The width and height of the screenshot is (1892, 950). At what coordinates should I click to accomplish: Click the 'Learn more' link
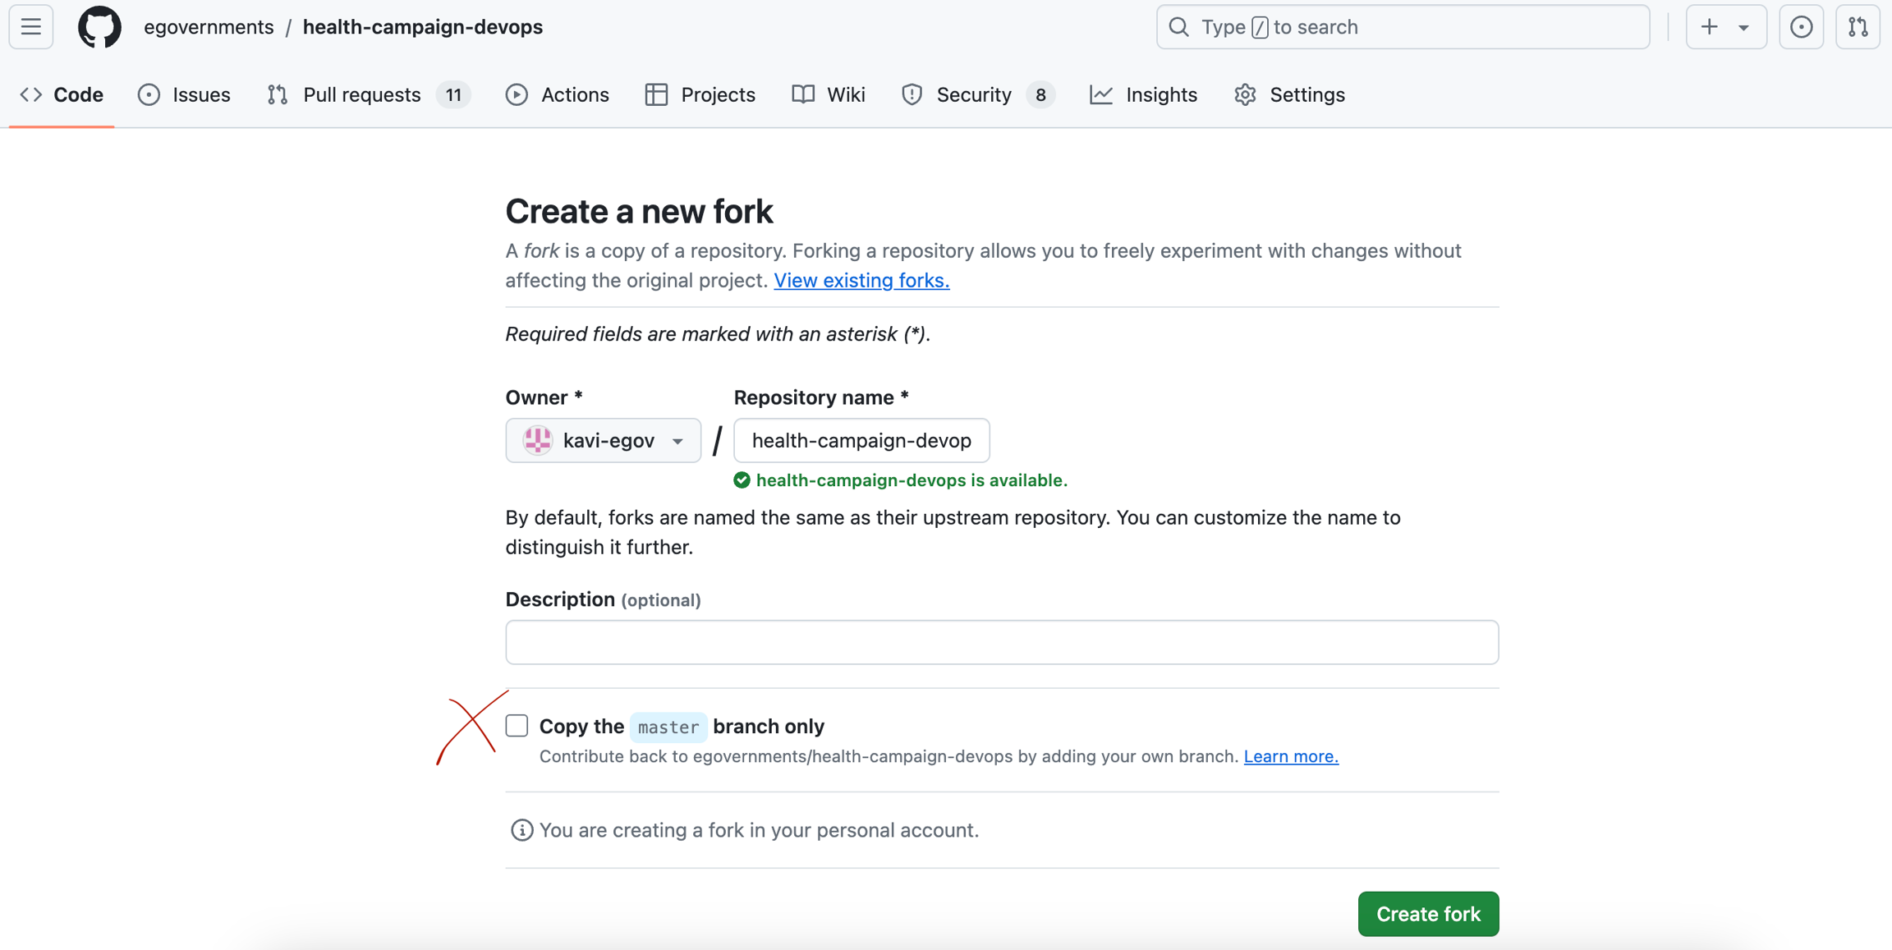coord(1291,756)
